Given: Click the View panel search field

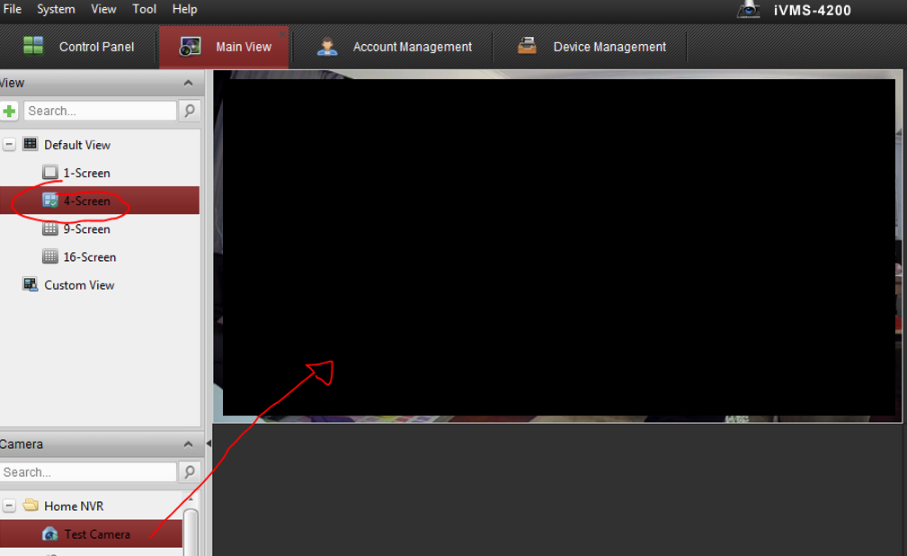Looking at the screenshot, I should [x=100, y=111].
